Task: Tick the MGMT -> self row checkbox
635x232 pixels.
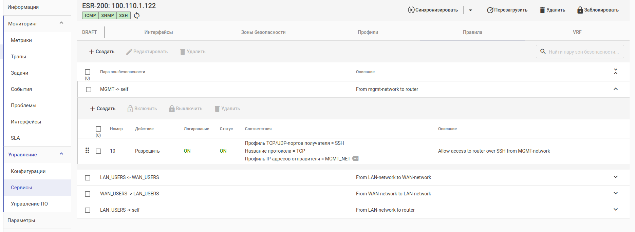Action: coord(89,90)
